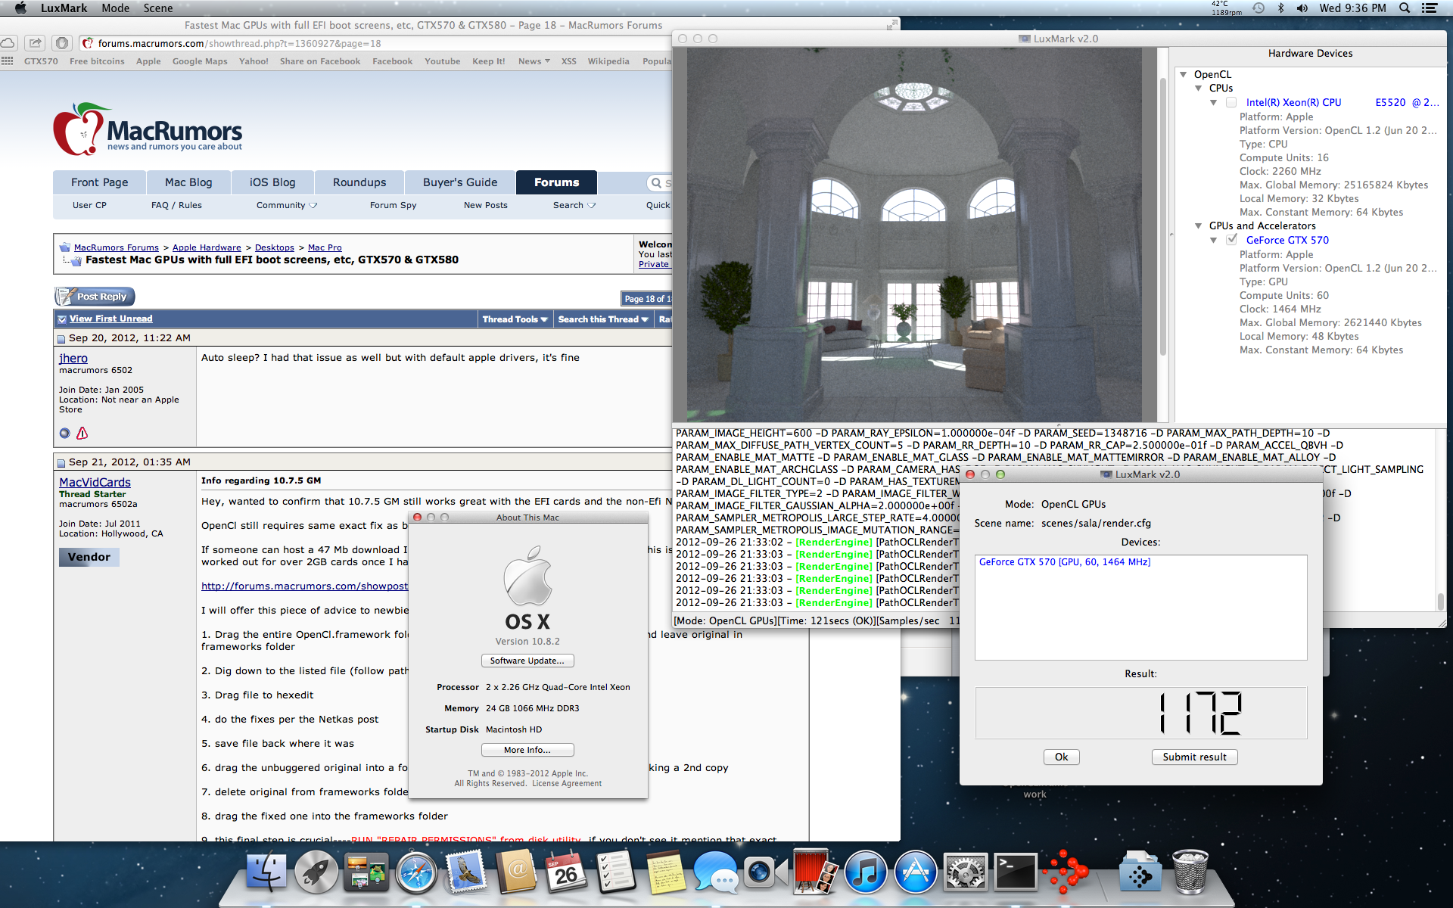Open the Mode menu in menu bar

coord(115,8)
